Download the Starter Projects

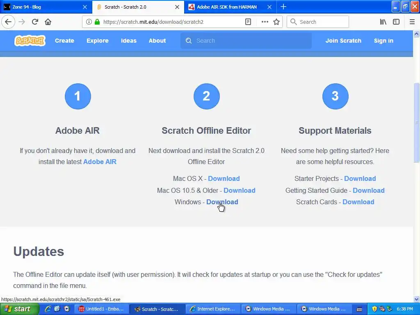[x=360, y=179]
